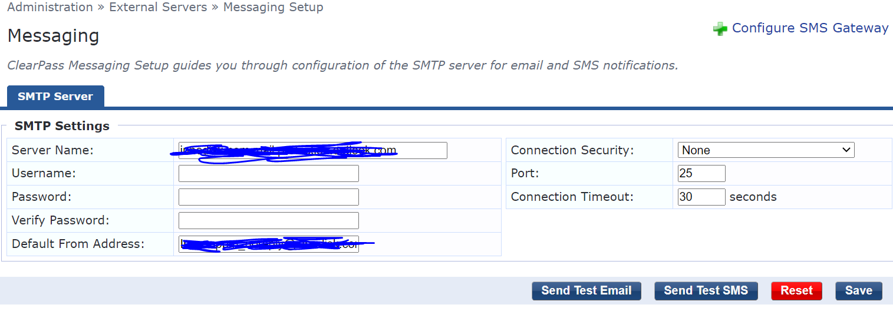
Task: Open Administration in the breadcrumb
Action: click(x=50, y=8)
